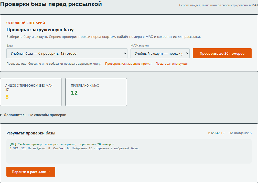Screen dimensions: 258x183
Task: Click the Перейти к рассылке button
Action: point(31,172)
